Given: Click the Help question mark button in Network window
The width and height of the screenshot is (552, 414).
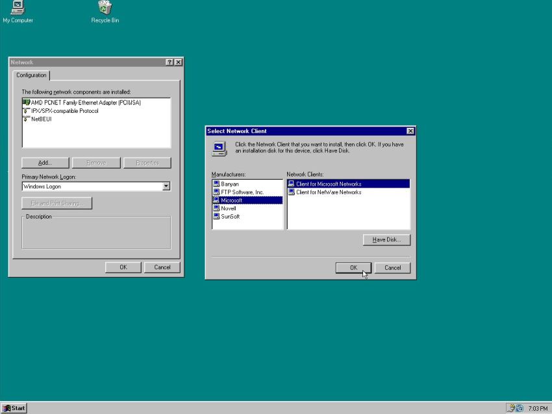Looking at the screenshot, I should (x=169, y=62).
